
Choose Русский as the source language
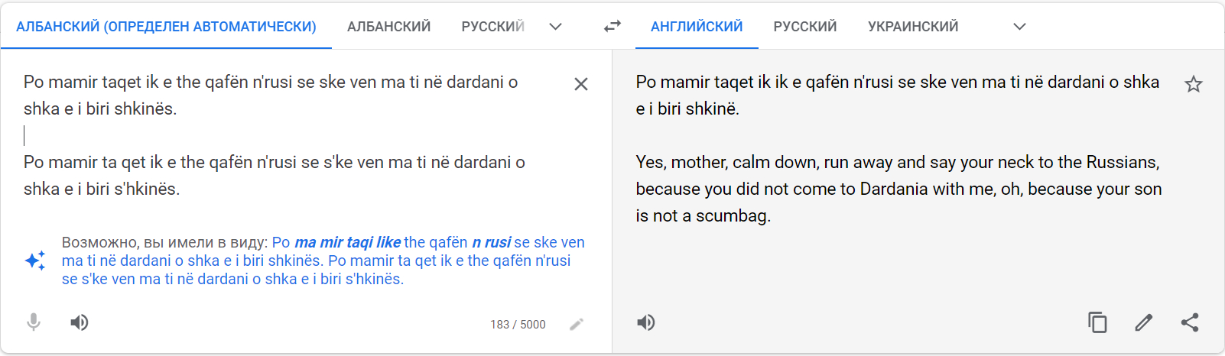(492, 27)
